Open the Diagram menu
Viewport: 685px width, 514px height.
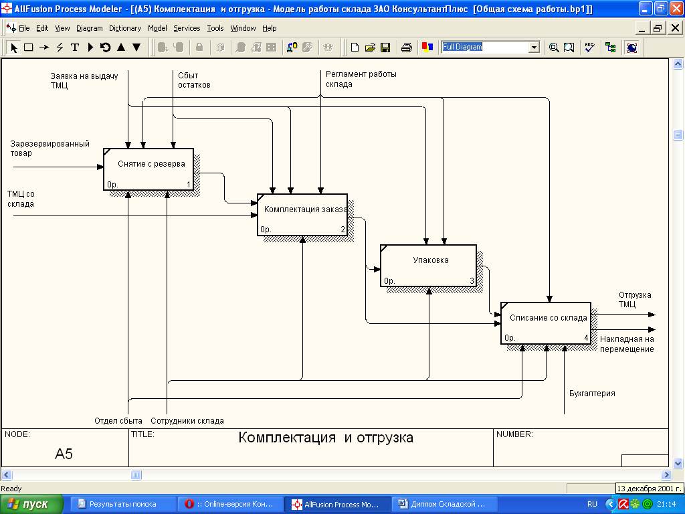(x=89, y=28)
